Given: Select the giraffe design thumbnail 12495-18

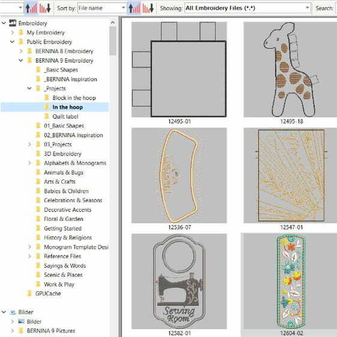Looking at the screenshot, I should [x=290, y=69].
